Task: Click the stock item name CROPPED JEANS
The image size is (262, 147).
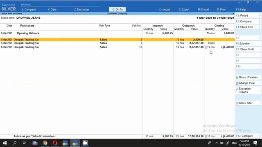Action: [x=28, y=18]
